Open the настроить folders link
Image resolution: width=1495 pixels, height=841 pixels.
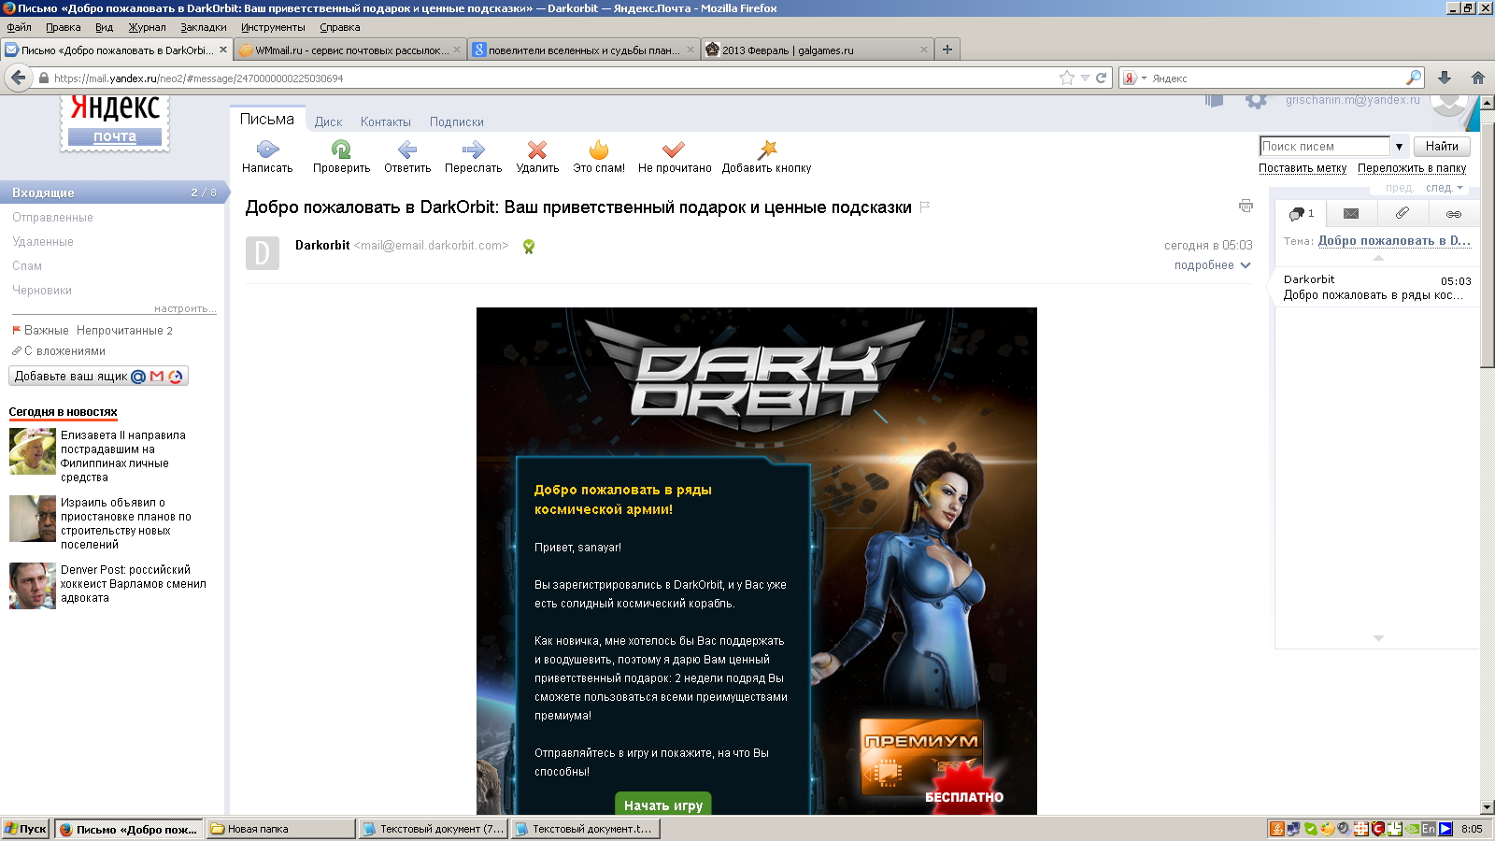[x=185, y=308]
